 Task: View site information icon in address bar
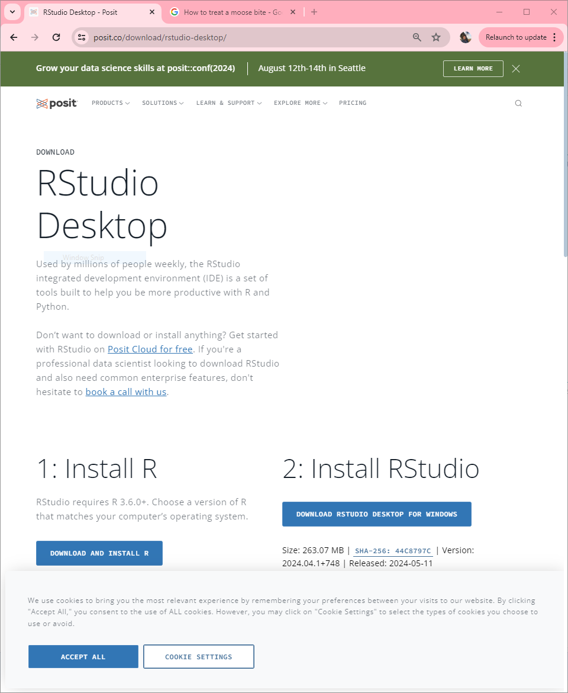81,37
